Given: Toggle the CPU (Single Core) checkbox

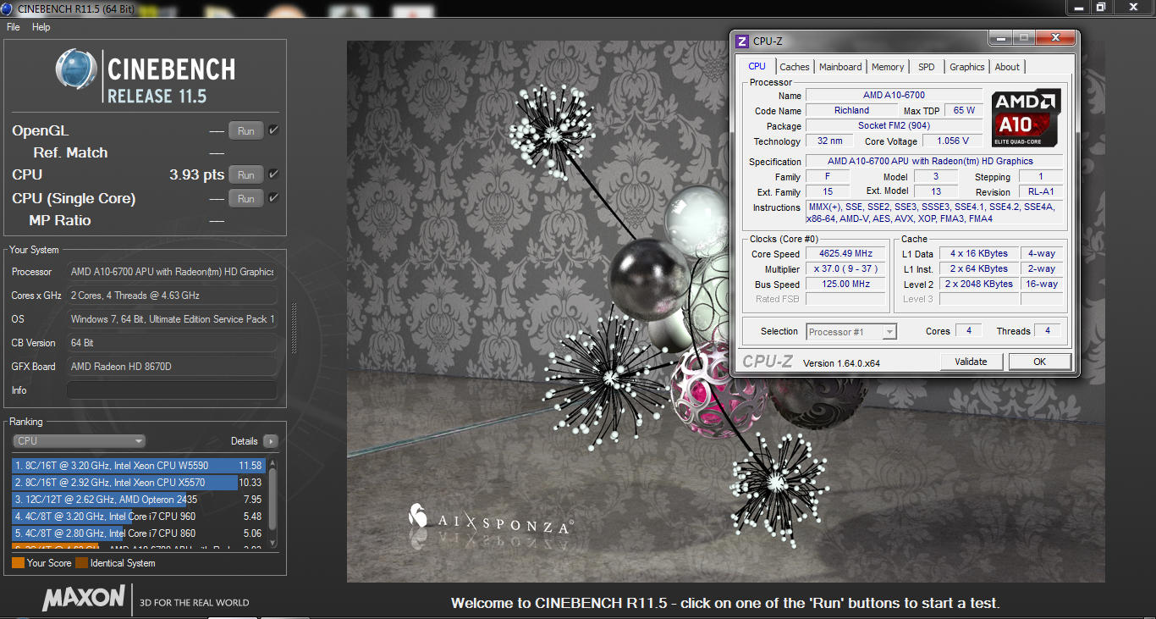Looking at the screenshot, I should click(273, 198).
